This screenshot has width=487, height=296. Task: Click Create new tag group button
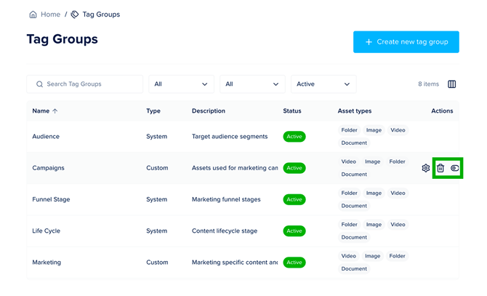pyautogui.click(x=406, y=42)
